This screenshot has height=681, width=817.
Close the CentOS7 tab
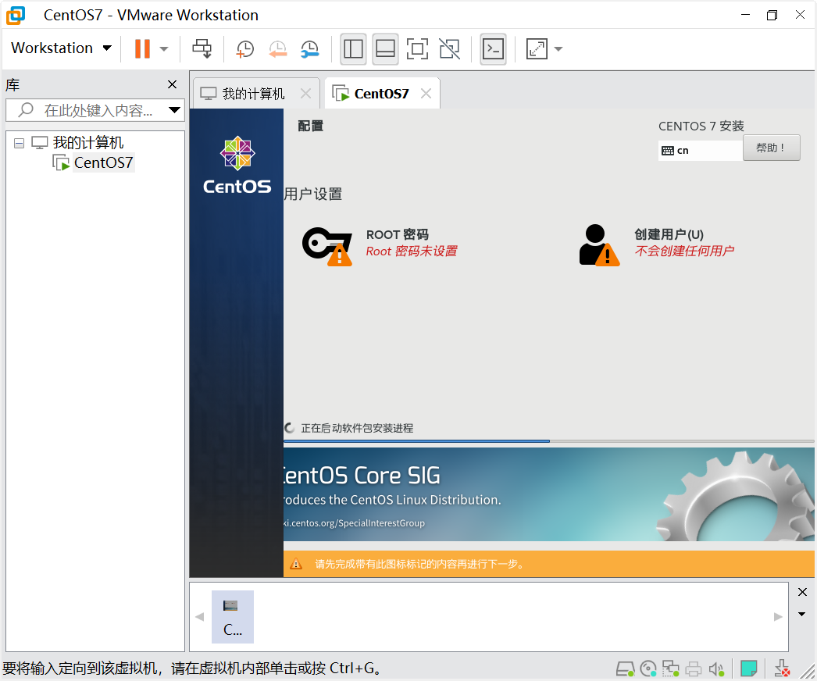[426, 94]
